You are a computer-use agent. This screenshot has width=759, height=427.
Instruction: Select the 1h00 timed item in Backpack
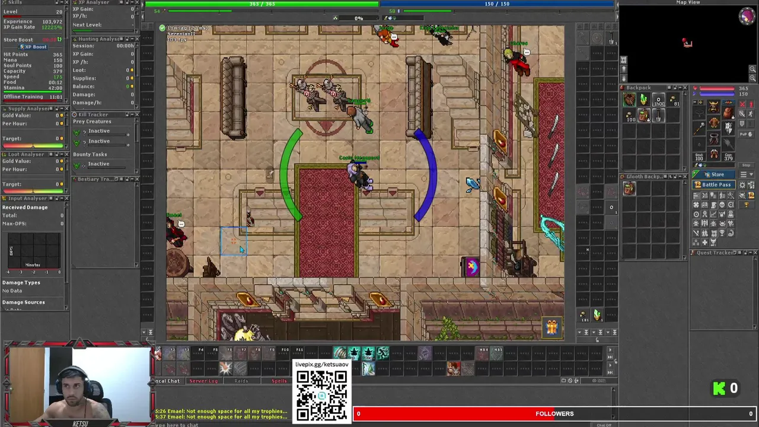coord(659,99)
